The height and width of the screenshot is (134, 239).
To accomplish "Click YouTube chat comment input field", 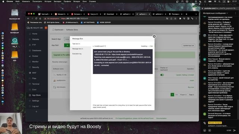I will (217, 126).
